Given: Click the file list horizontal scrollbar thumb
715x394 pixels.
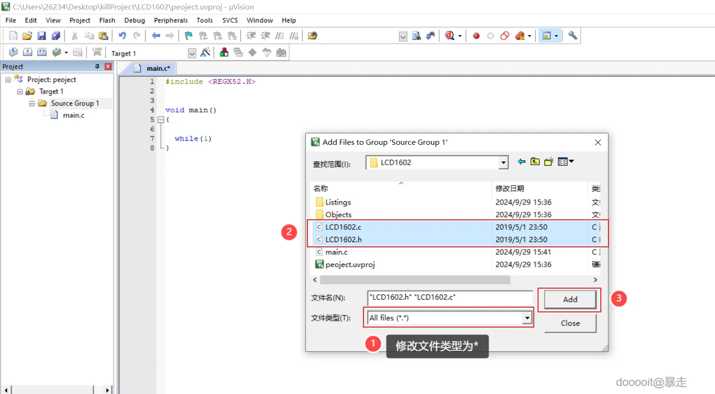Looking at the screenshot, I should (x=415, y=280).
